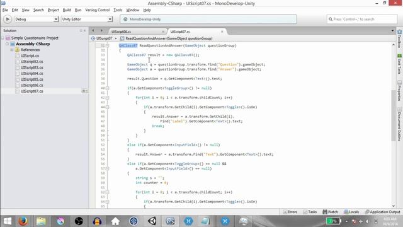Open the Toolbox side pad
Viewport: 403px width, 227px height.
399,38
